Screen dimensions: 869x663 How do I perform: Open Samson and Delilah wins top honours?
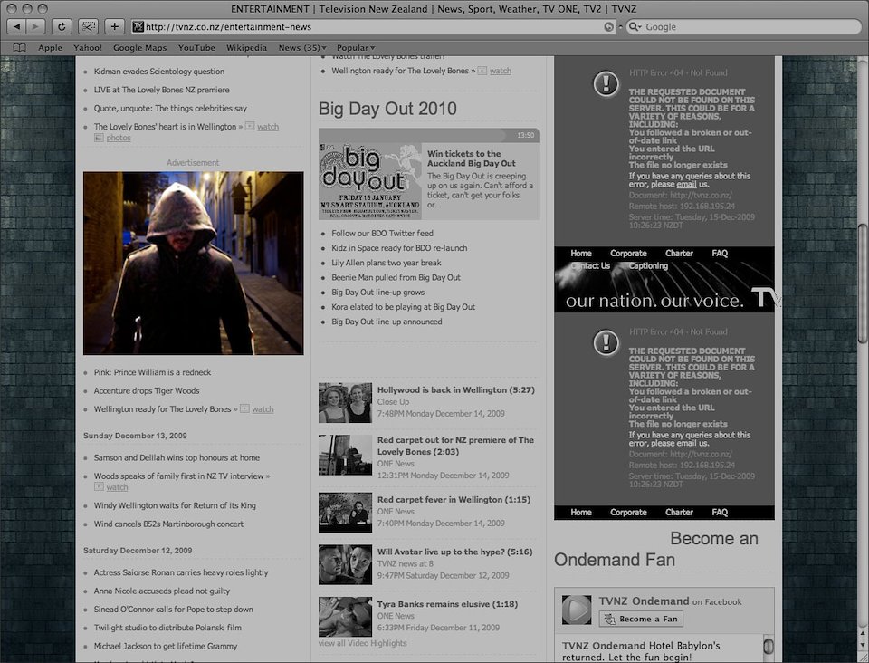coord(177,457)
